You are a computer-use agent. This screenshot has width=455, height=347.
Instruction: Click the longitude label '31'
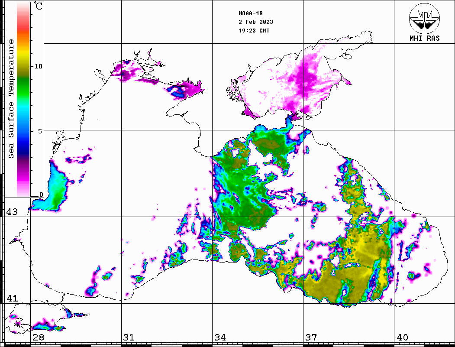pos(129,337)
